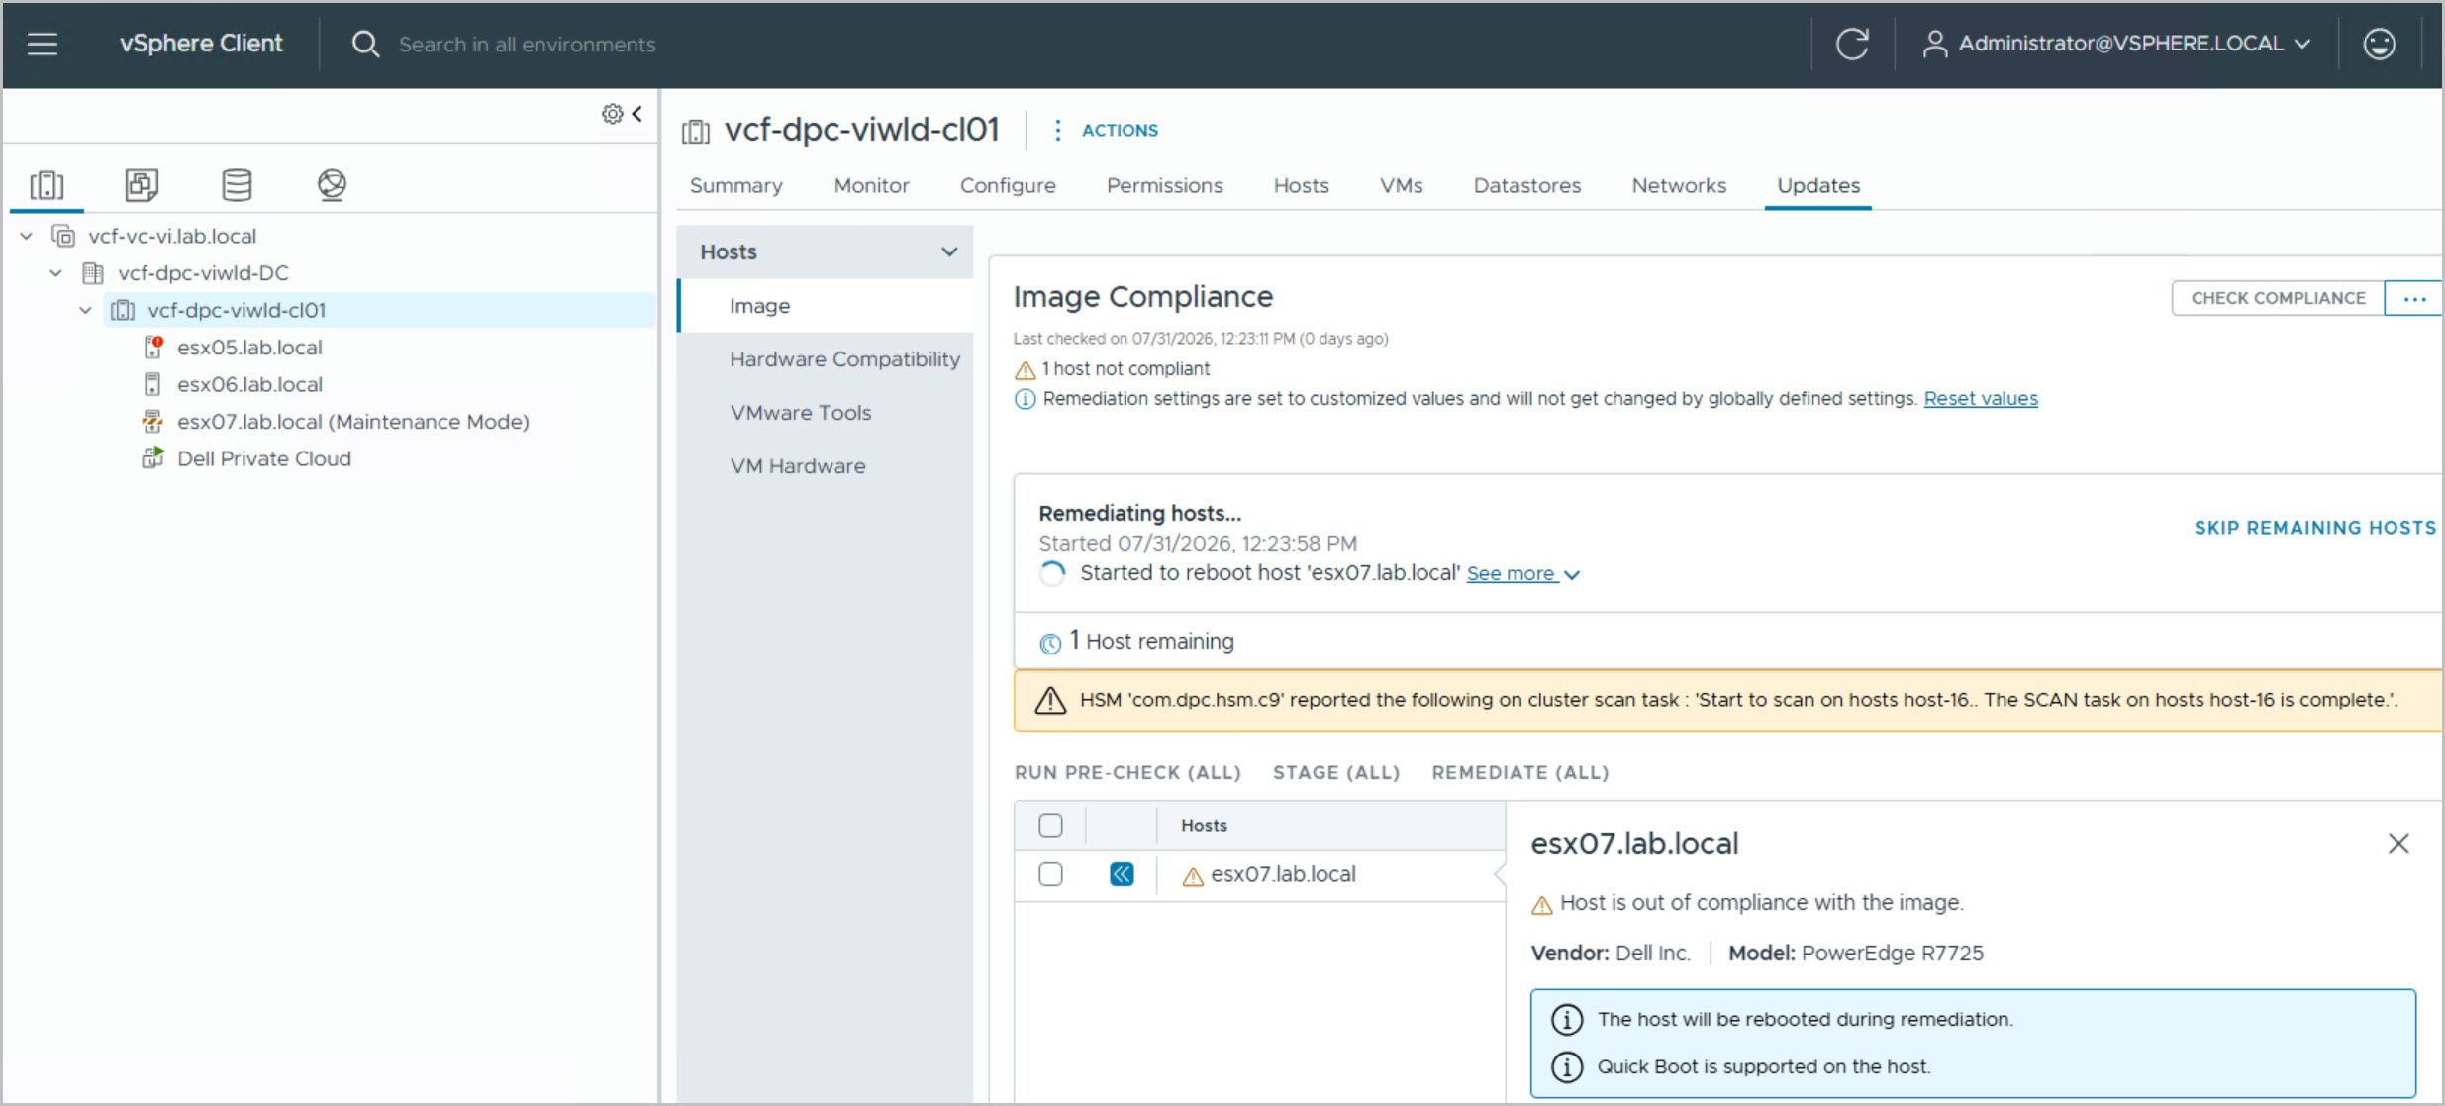Click the Dell Private Cloud vApp icon
The width and height of the screenshot is (2445, 1106).
tap(152, 457)
